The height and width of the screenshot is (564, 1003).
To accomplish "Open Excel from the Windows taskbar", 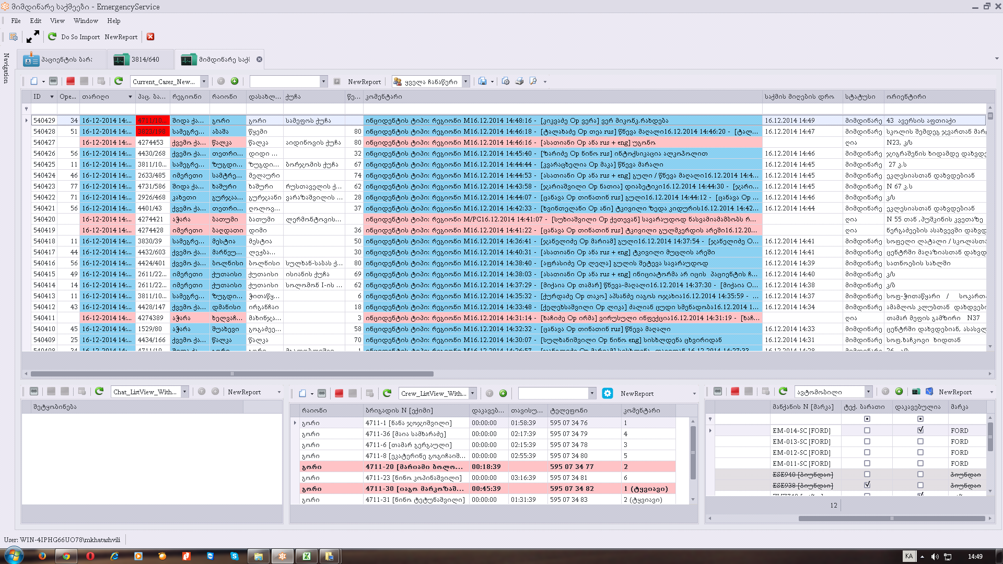I will tap(307, 556).
